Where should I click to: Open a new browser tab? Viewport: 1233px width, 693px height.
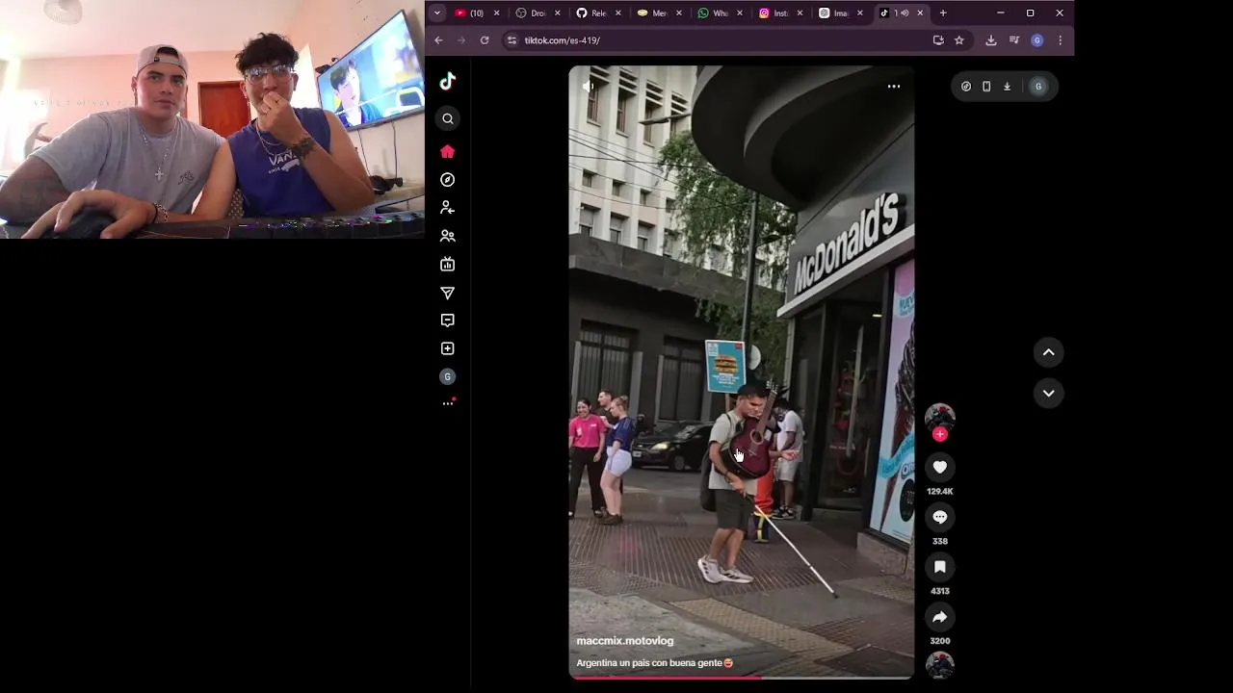[x=943, y=13]
